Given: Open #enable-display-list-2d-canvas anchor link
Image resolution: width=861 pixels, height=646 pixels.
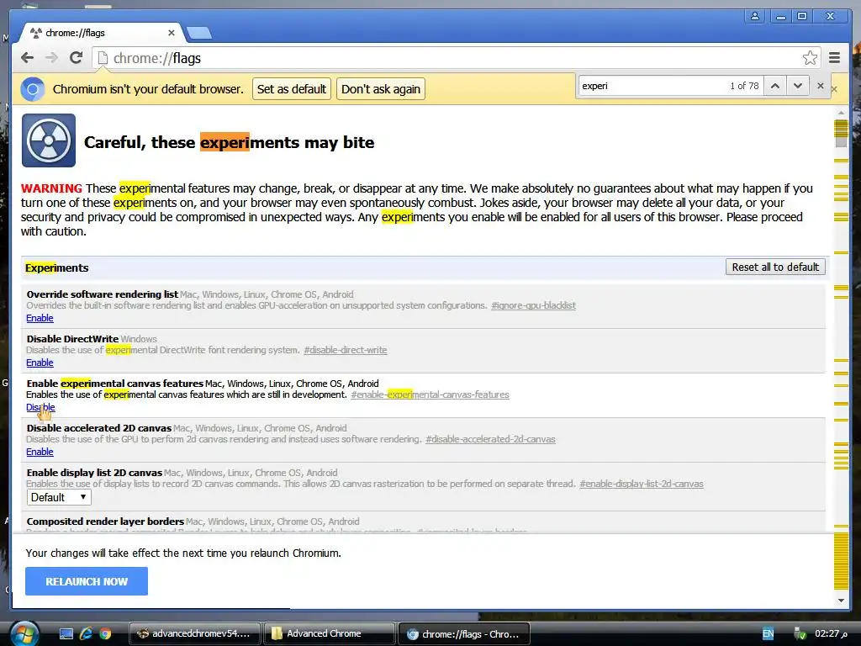Looking at the screenshot, I should [642, 484].
